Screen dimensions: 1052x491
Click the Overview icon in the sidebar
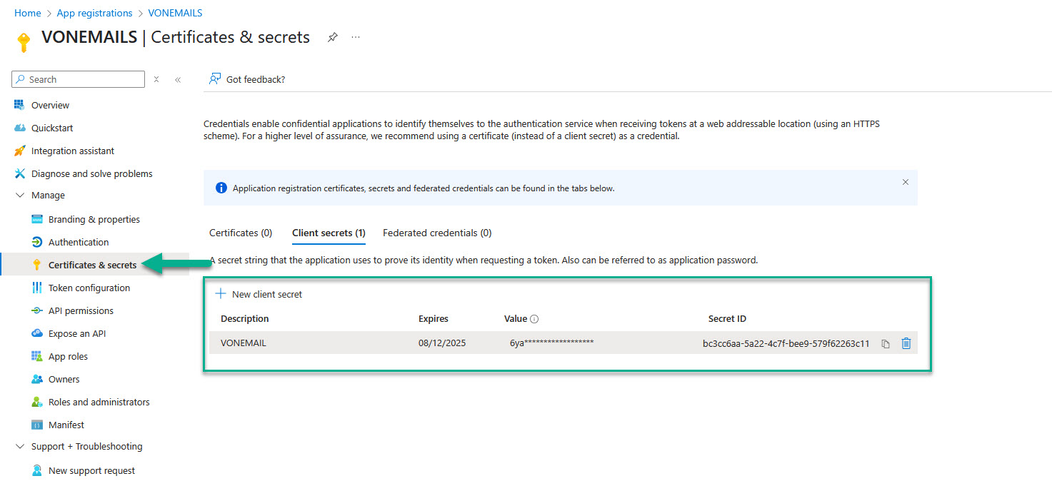click(x=19, y=105)
